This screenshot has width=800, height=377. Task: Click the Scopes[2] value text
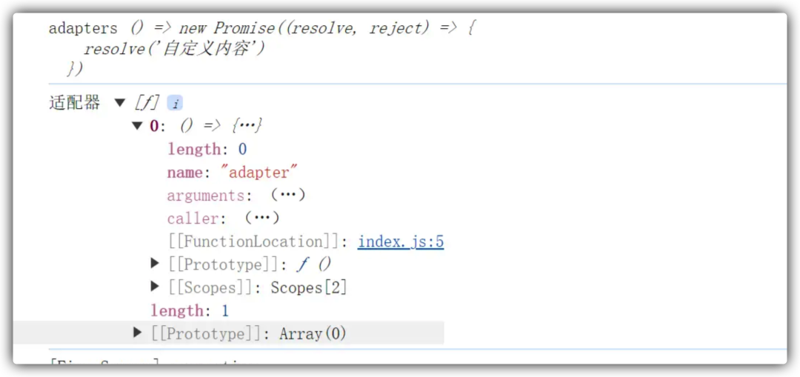[309, 287]
